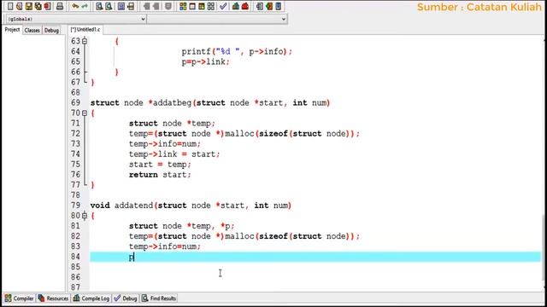Click the Save file toolbar icon
The width and height of the screenshot is (547, 307).
click(x=29, y=6)
